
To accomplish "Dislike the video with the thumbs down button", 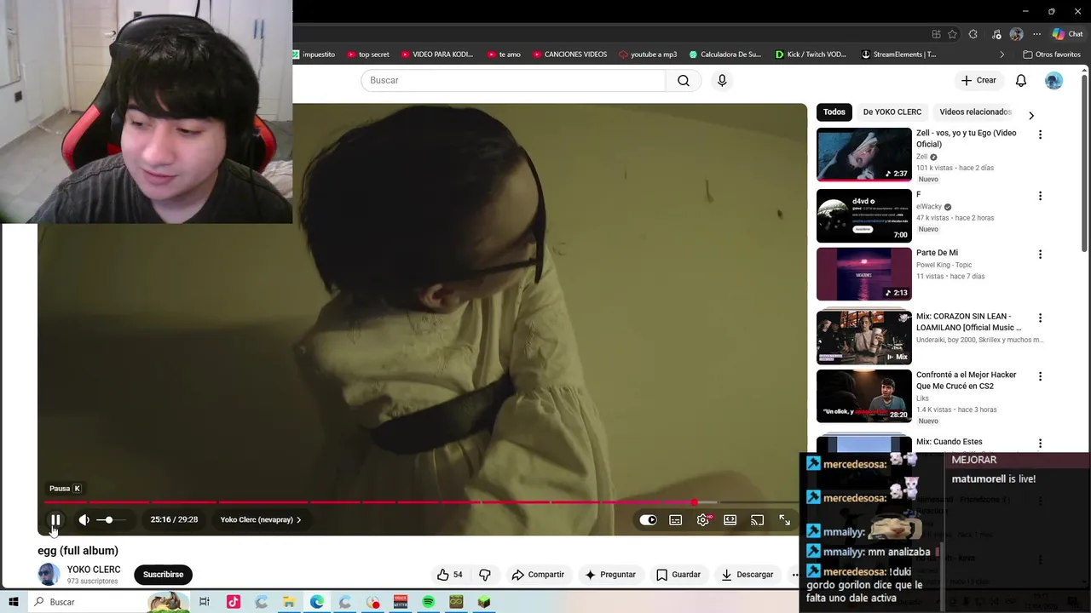I will (485, 575).
